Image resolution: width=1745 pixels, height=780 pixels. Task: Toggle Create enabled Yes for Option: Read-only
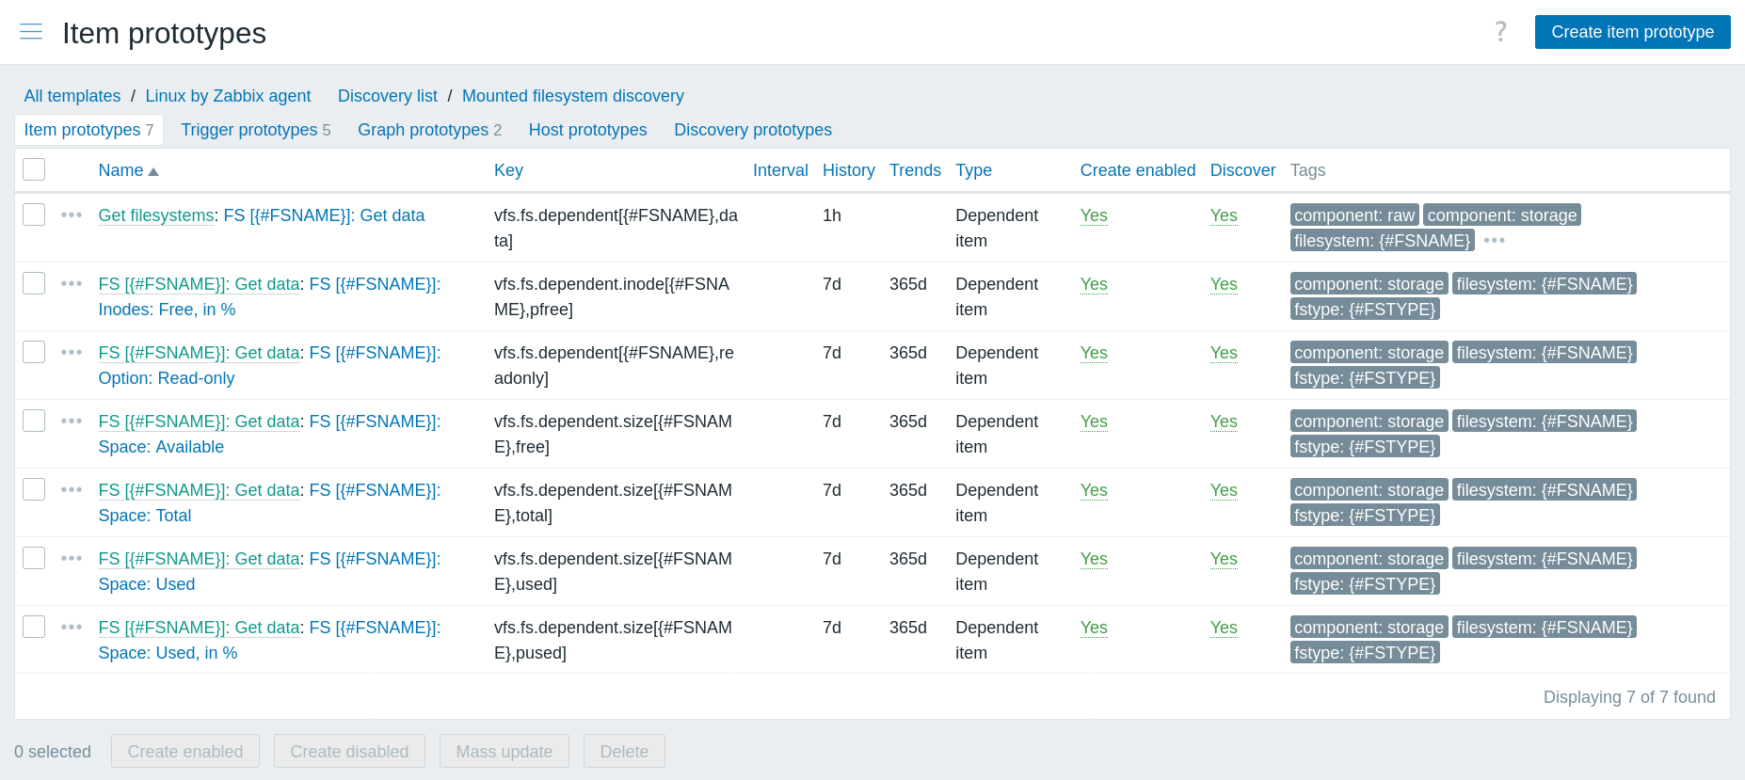click(x=1093, y=353)
